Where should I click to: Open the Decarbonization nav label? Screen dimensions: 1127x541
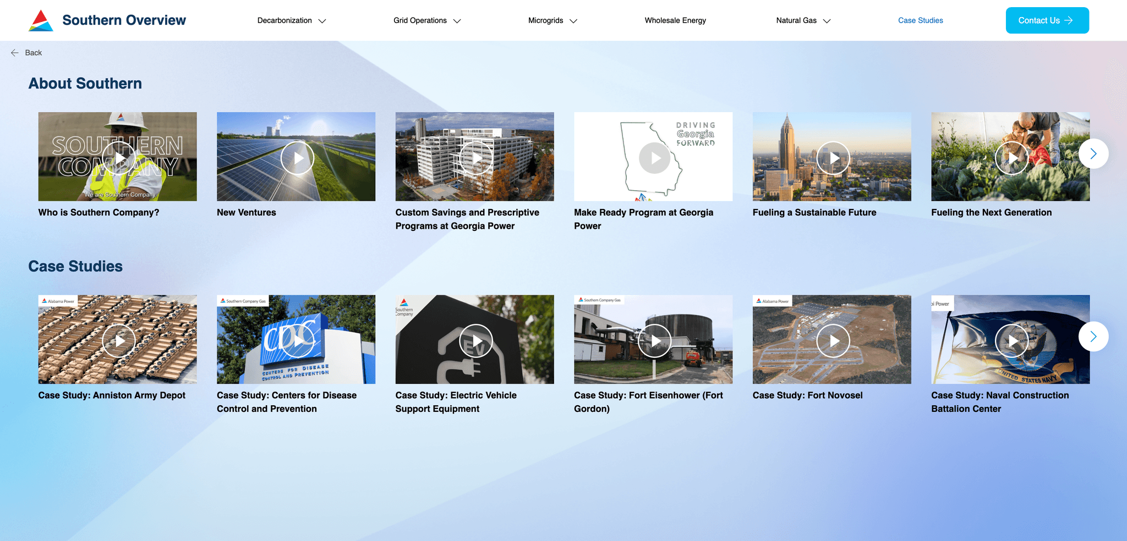click(x=285, y=20)
